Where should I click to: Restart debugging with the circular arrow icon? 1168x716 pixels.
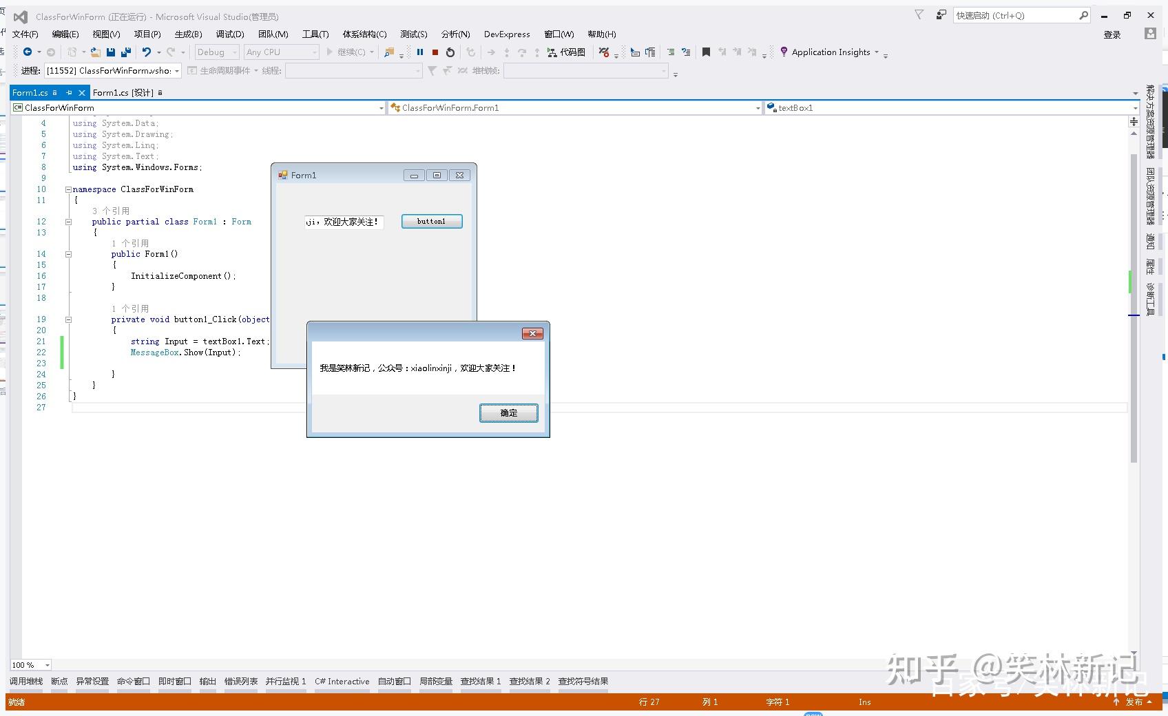450,52
